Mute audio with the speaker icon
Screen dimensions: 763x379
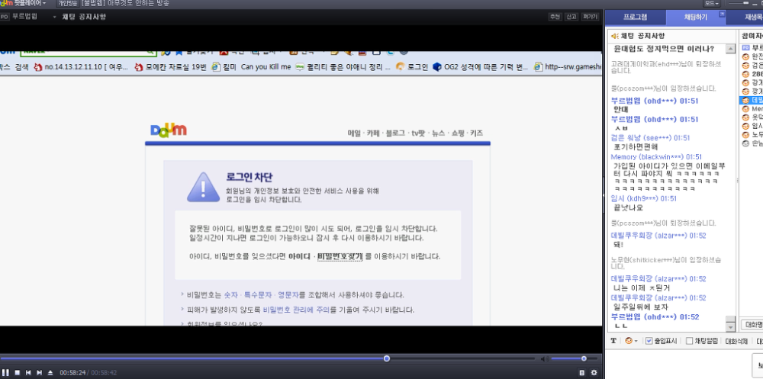[545, 359]
